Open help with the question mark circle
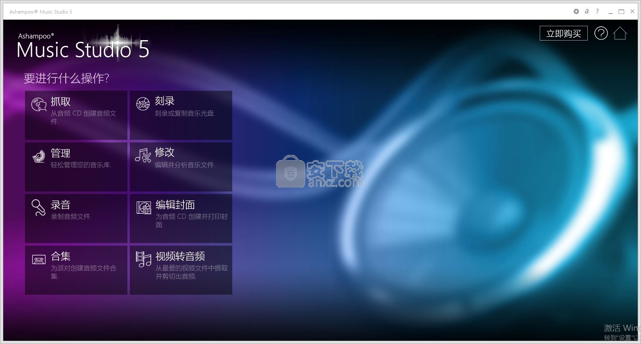 (601, 33)
